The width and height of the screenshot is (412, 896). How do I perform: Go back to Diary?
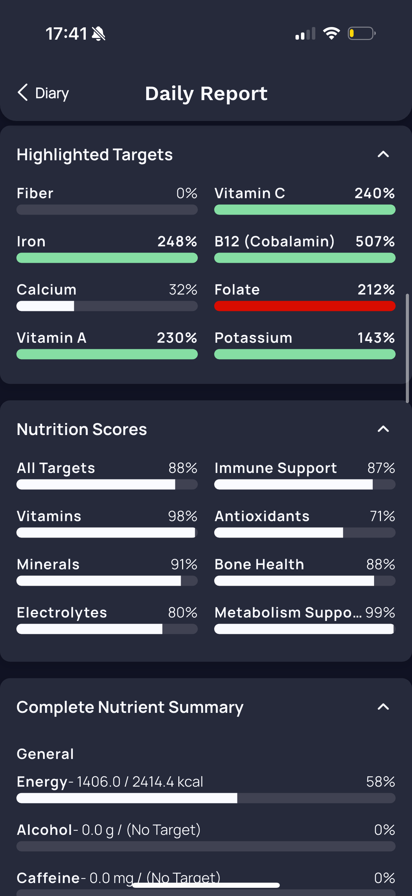tap(43, 93)
